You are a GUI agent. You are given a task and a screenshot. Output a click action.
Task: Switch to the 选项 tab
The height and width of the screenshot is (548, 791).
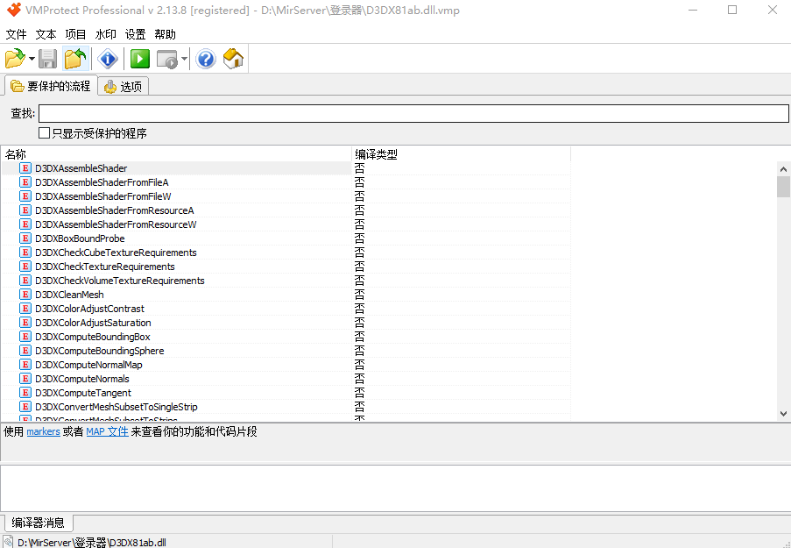[124, 87]
